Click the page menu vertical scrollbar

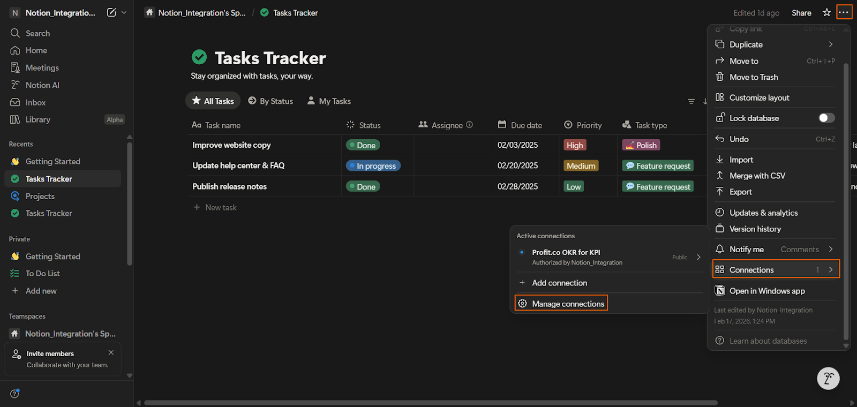coord(846,201)
